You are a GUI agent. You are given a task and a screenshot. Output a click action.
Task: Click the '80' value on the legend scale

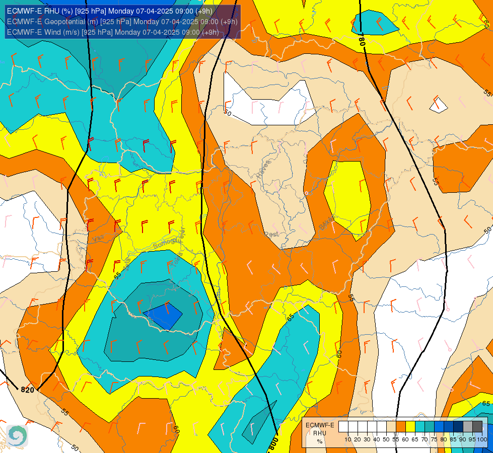click(444, 440)
